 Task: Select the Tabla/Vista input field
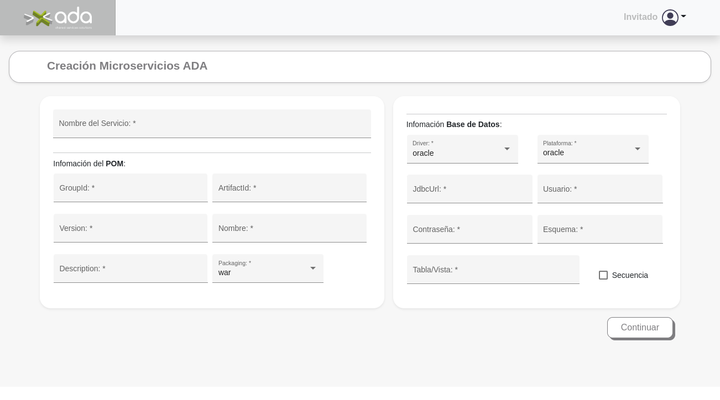[493, 270]
